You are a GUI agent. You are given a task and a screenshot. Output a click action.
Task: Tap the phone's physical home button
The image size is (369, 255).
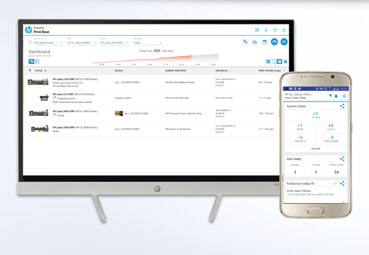point(315,211)
